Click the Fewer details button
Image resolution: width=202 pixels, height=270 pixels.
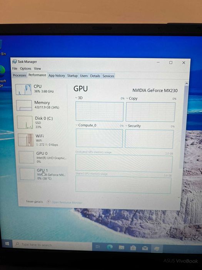32,201
